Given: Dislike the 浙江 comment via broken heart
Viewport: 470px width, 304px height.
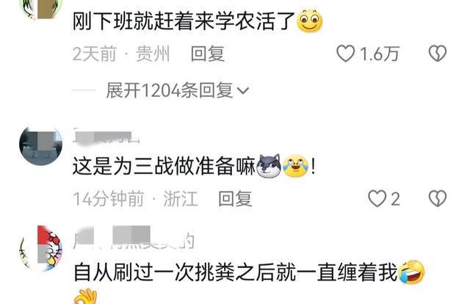Looking at the screenshot, I should pyautogui.click(x=438, y=198).
